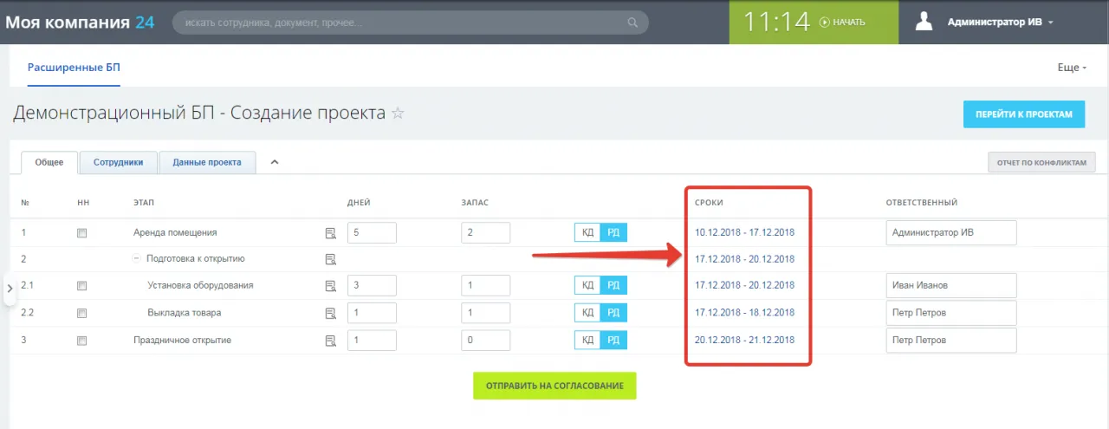Expand the Еще menu
The height and width of the screenshot is (429, 1109).
pyautogui.click(x=1071, y=68)
